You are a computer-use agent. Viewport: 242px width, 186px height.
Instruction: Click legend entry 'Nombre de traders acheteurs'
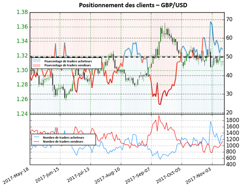coord(64,138)
